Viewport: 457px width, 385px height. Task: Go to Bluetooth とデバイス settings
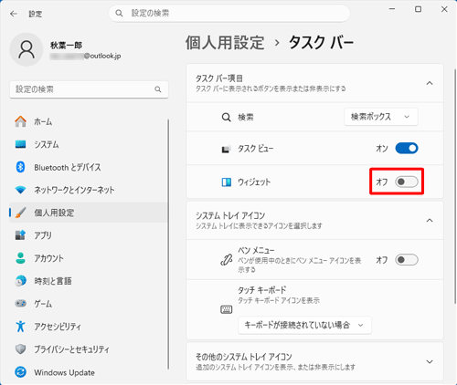pos(89,167)
